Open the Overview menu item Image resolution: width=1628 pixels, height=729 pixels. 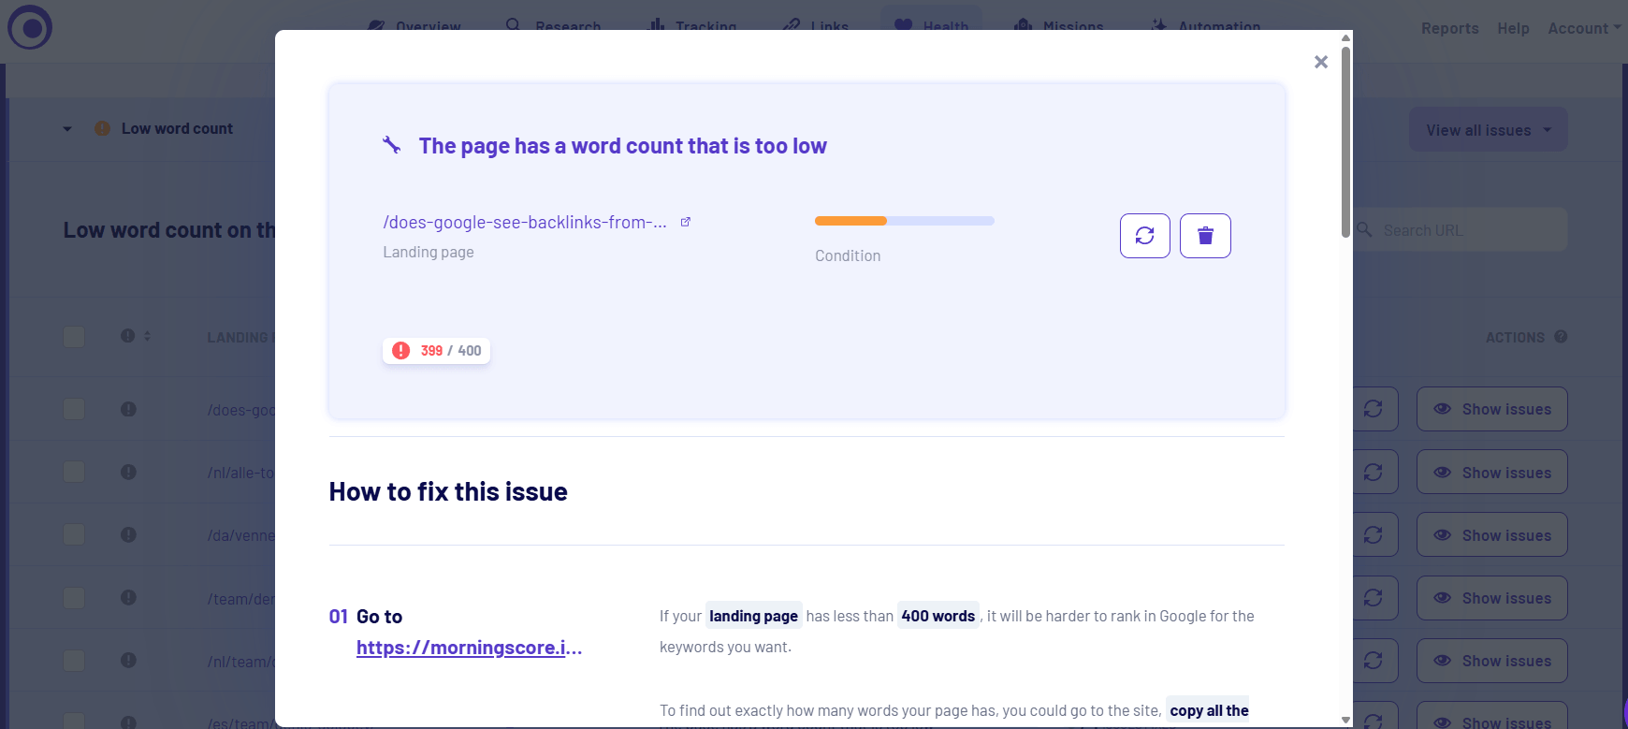[414, 26]
